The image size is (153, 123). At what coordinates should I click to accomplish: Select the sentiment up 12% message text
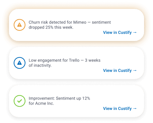pos(59,101)
